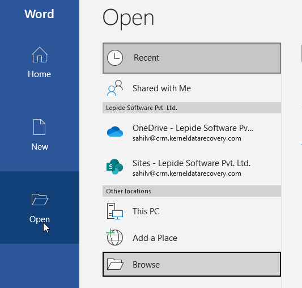302x288 pixels.
Task: Click the Recent clock icon
Action: coord(115,58)
